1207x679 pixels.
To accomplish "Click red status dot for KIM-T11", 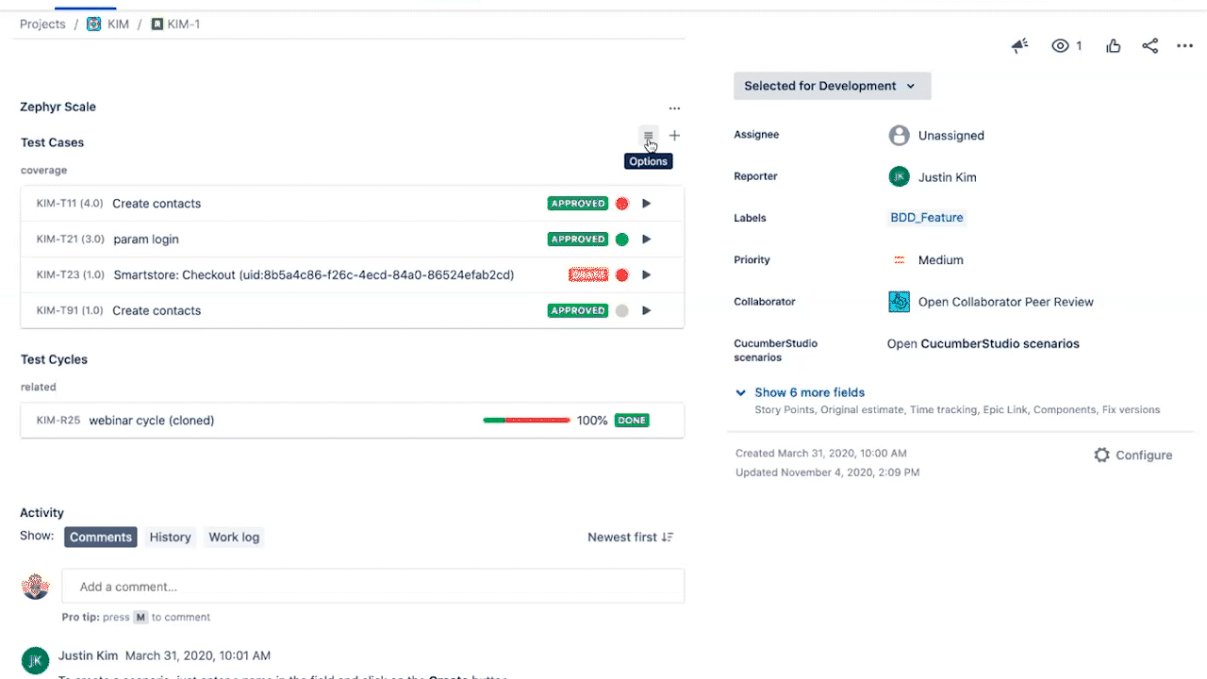I will [621, 203].
